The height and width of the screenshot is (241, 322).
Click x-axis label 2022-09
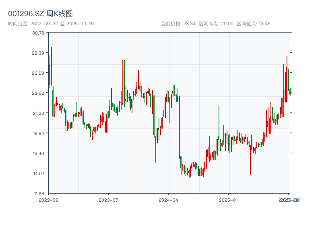pyautogui.click(x=48, y=200)
